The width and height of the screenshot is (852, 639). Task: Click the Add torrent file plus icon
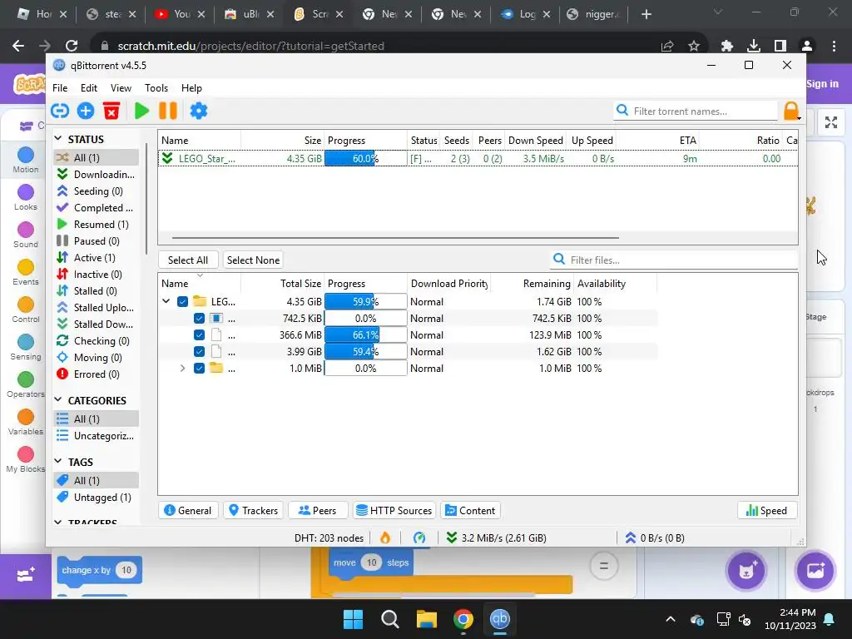pyautogui.click(x=86, y=111)
